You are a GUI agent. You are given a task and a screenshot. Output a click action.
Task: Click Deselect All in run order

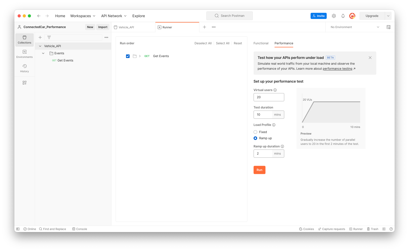203,43
